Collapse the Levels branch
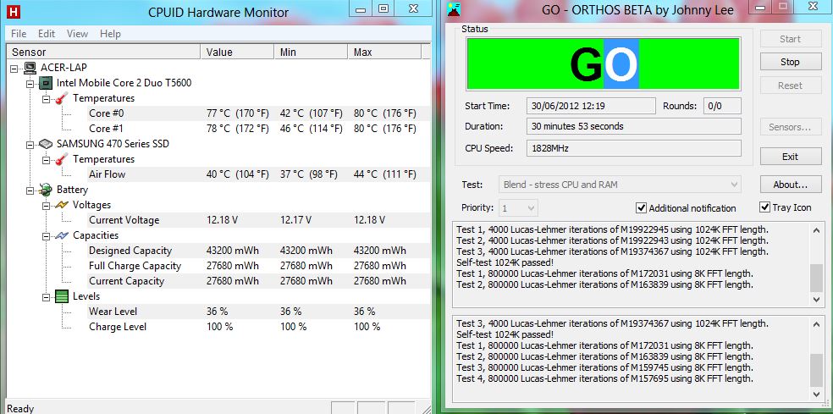The width and height of the screenshot is (833, 414). (46, 297)
